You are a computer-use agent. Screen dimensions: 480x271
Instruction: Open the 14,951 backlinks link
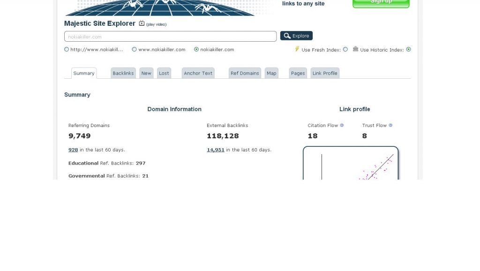coord(216,150)
